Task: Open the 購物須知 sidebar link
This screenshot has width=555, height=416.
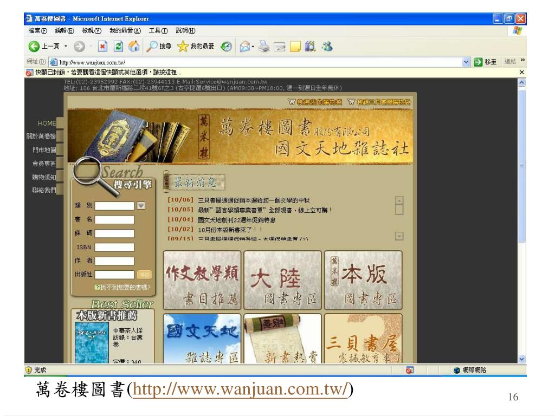Action: (44, 177)
